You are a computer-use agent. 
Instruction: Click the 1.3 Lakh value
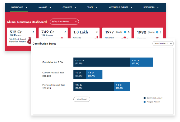point(81,32)
